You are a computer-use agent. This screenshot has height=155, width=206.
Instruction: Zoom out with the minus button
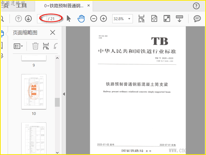coord(93,19)
